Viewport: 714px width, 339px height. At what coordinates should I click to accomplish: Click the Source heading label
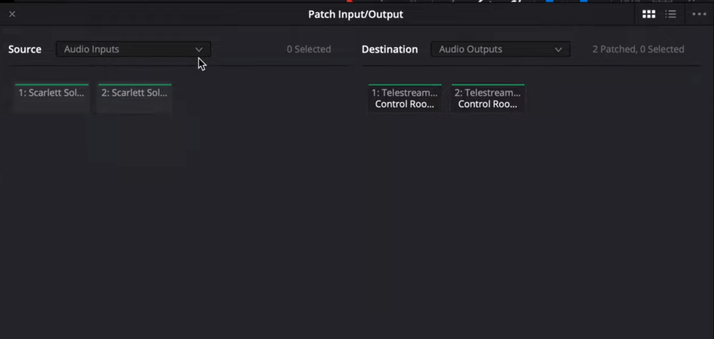coord(24,50)
